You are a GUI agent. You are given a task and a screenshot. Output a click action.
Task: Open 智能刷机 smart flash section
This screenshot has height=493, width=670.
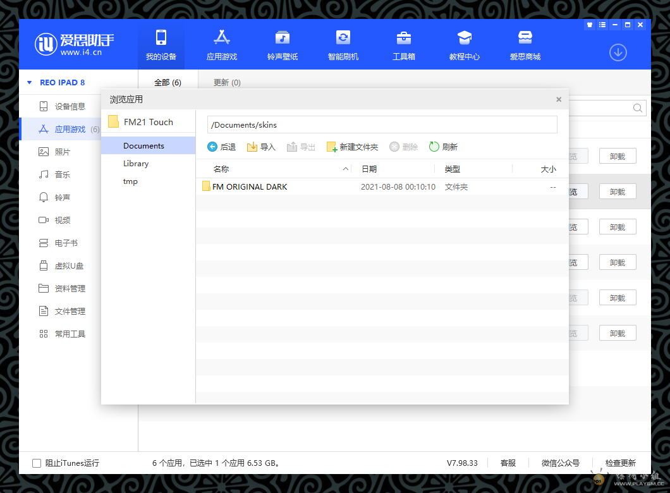pos(343,44)
